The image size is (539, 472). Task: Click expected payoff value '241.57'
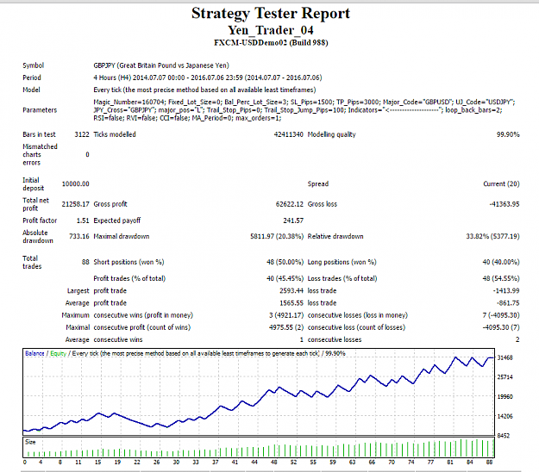[x=293, y=220]
